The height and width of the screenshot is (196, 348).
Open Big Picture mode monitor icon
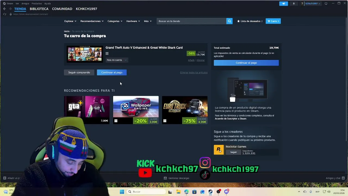[326, 4]
